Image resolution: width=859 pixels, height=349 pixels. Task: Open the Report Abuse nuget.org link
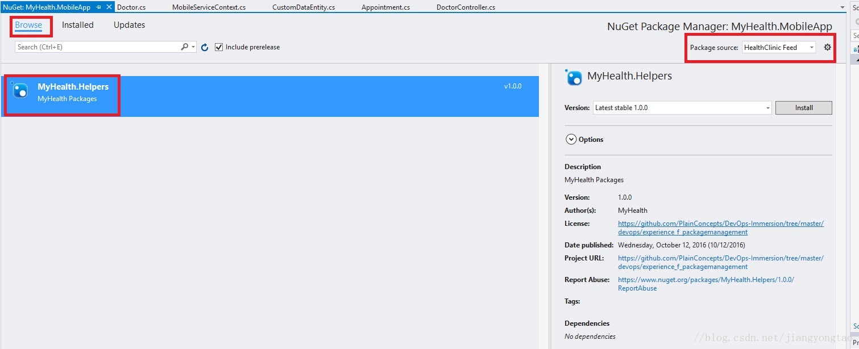[x=706, y=284]
